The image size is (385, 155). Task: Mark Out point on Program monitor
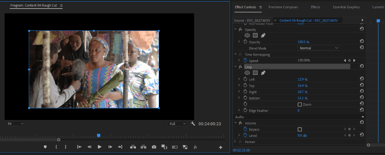(x=65, y=147)
